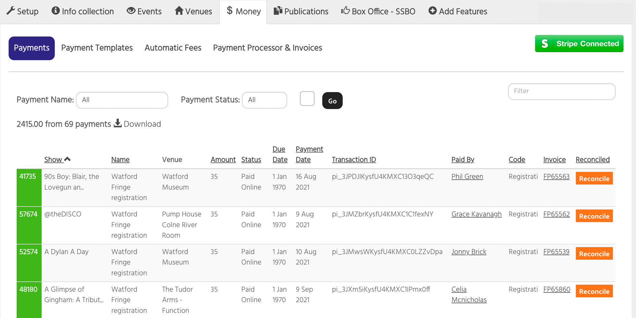
Task: Sort by Code column header
Action: click(x=517, y=160)
